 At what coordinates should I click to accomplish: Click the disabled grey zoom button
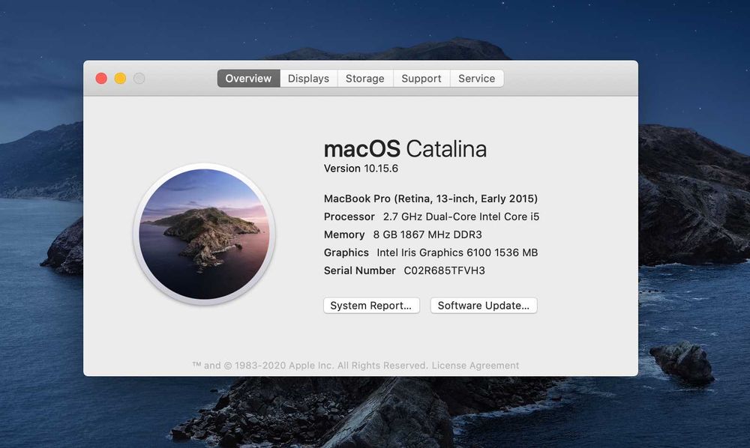pos(139,79)
